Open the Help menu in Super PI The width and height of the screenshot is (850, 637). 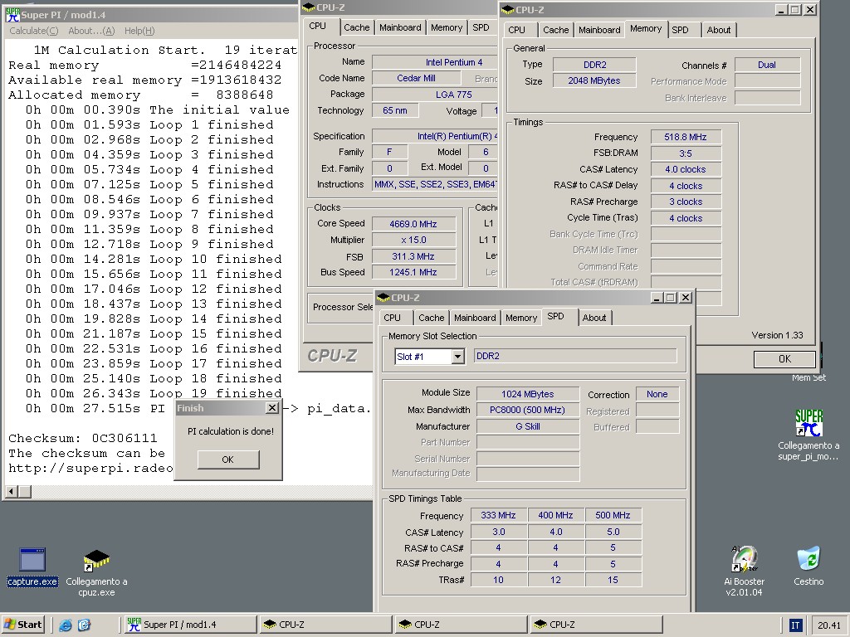[139, 31]
